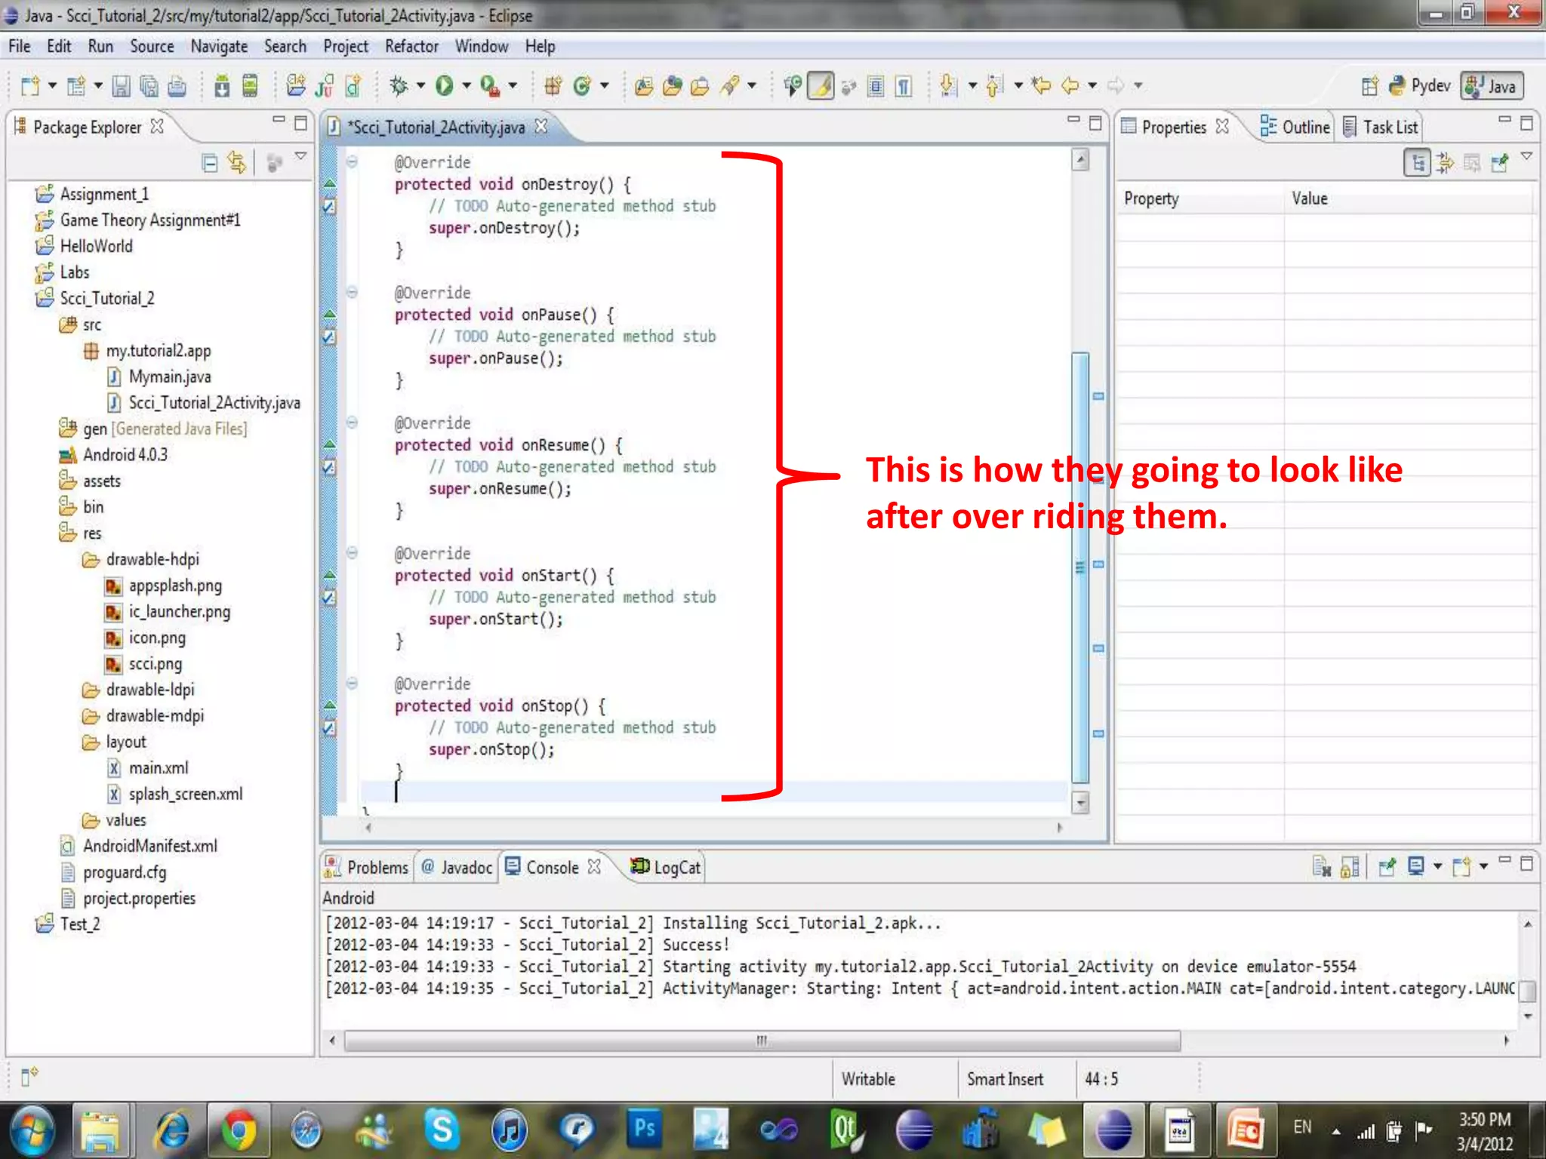Close the Scci_Tutorial_2Activity.java editor tab
Viewport: 1546px width, 1159px height.
tap(540, 126)
